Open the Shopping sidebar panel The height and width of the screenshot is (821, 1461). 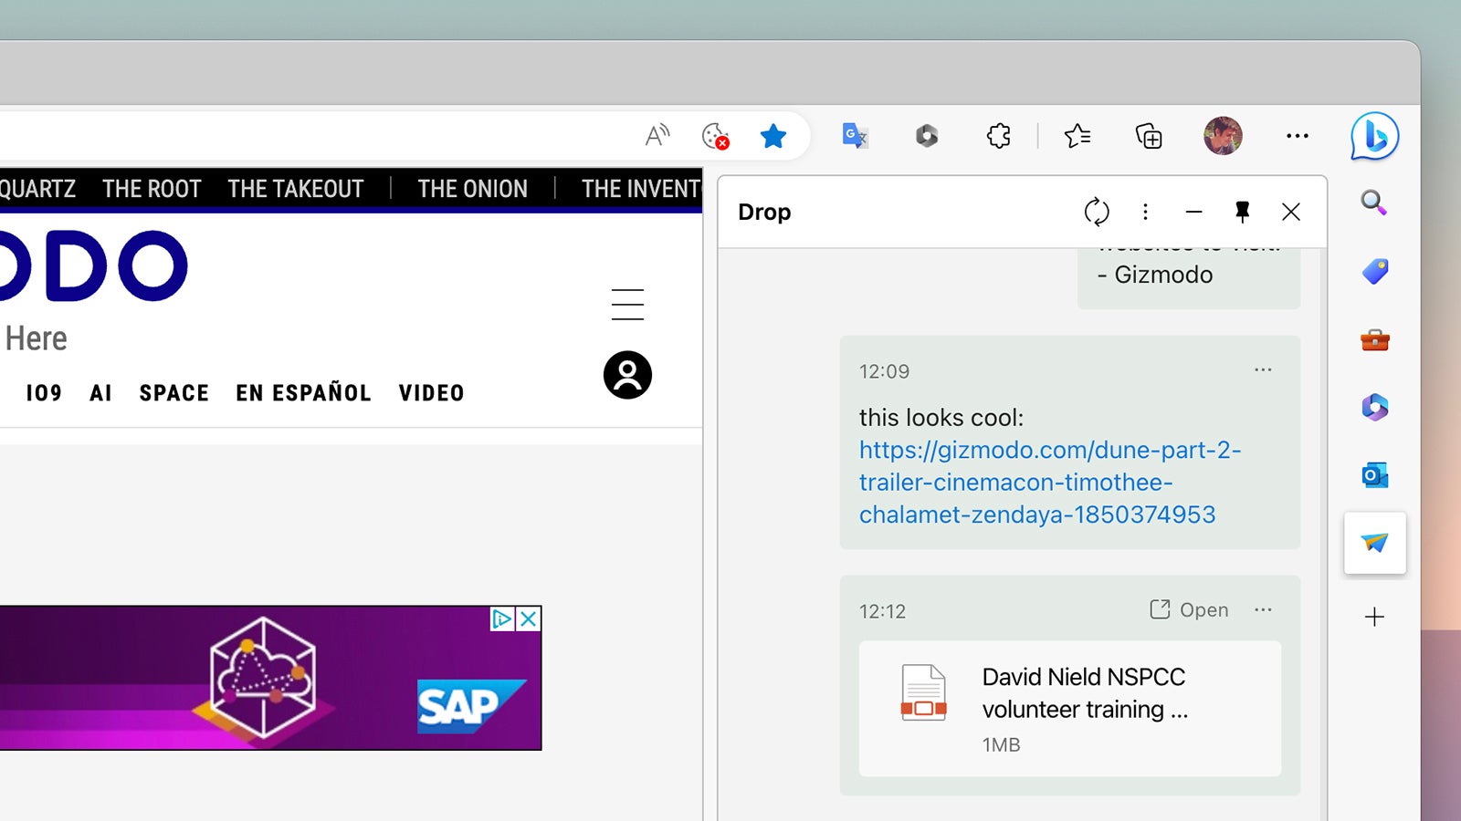(x=1374, y=271)
